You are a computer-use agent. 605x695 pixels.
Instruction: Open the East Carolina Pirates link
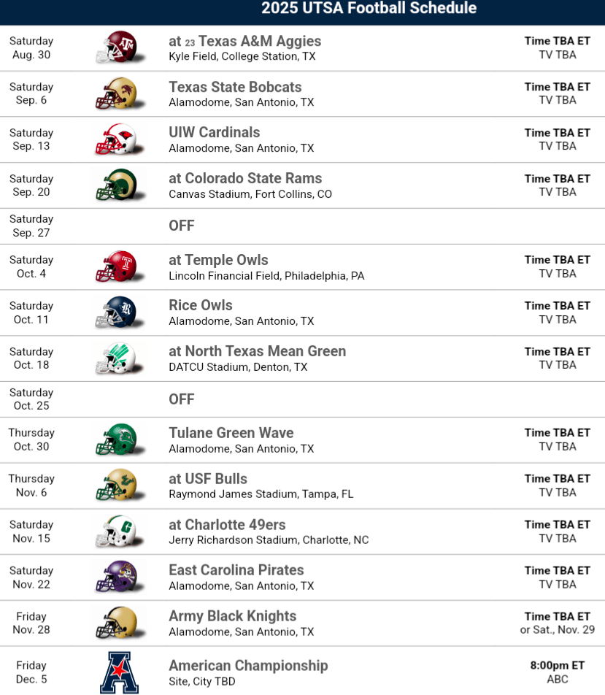236,570
